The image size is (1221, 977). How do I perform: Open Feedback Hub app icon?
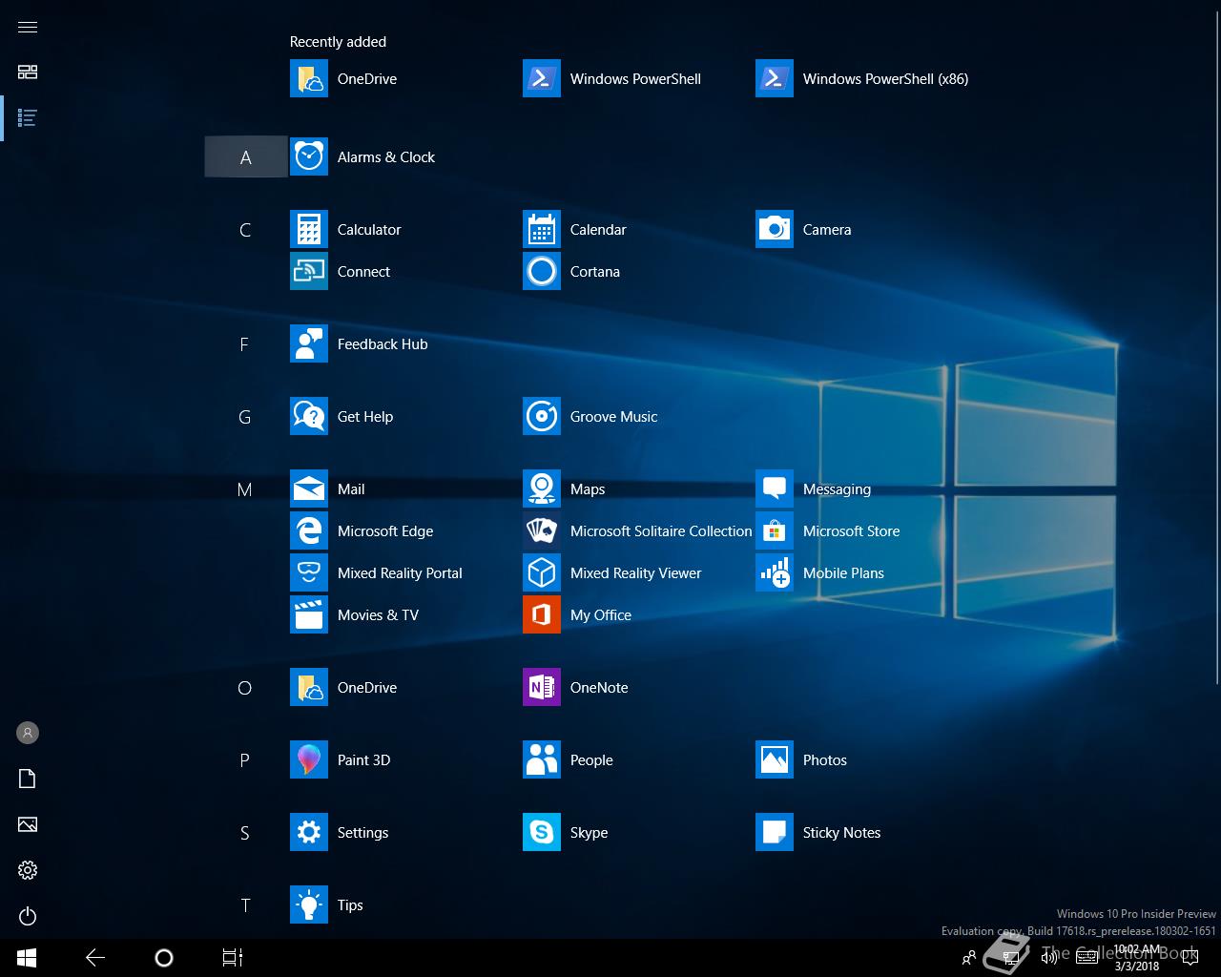[x=309, y=343]
